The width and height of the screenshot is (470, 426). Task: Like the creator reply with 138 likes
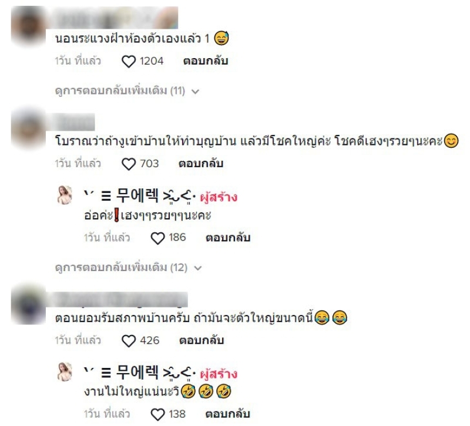[x=157, y=415]
